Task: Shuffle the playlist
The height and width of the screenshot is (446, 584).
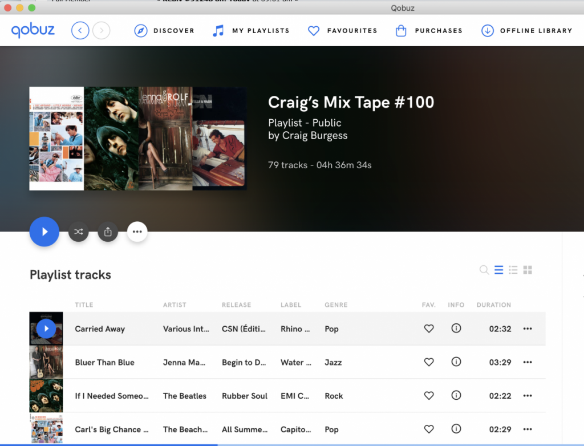Action: 78,232
